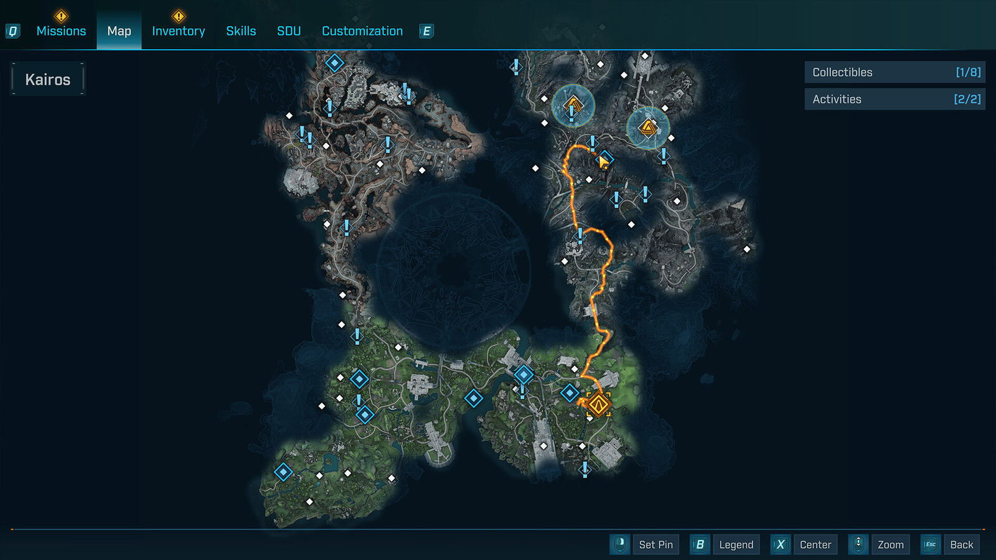Switch to the Inventory tab
996x560 pixels.
click(x=178, y=31)
